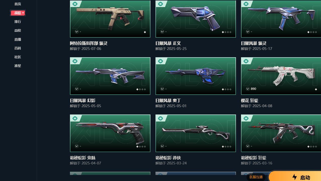Click the 区服互通 label

[256, 177]
